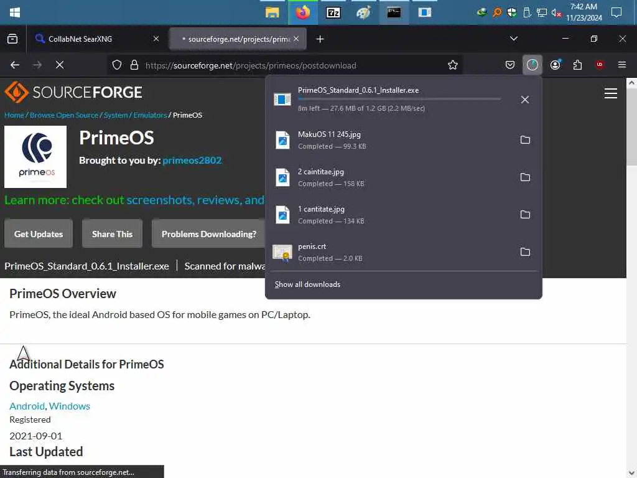Click the Share This button
Image resolution: width=637 pixels, height=478 pixels.
[112, 234]
